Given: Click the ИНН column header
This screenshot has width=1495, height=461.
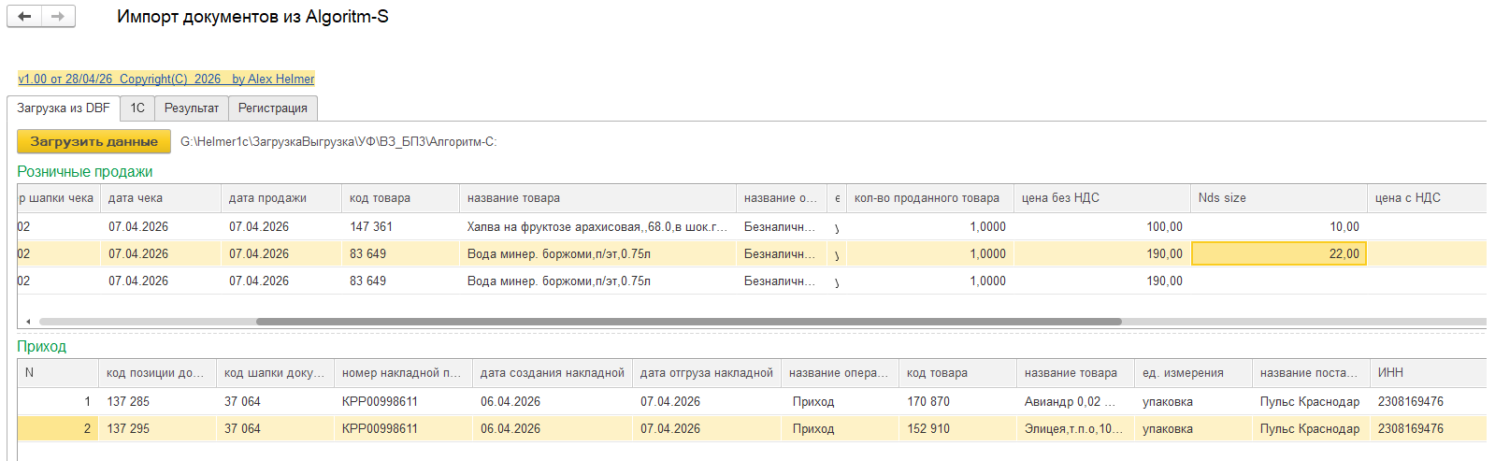Looking at the screenshot, I should click(1390, 373).
